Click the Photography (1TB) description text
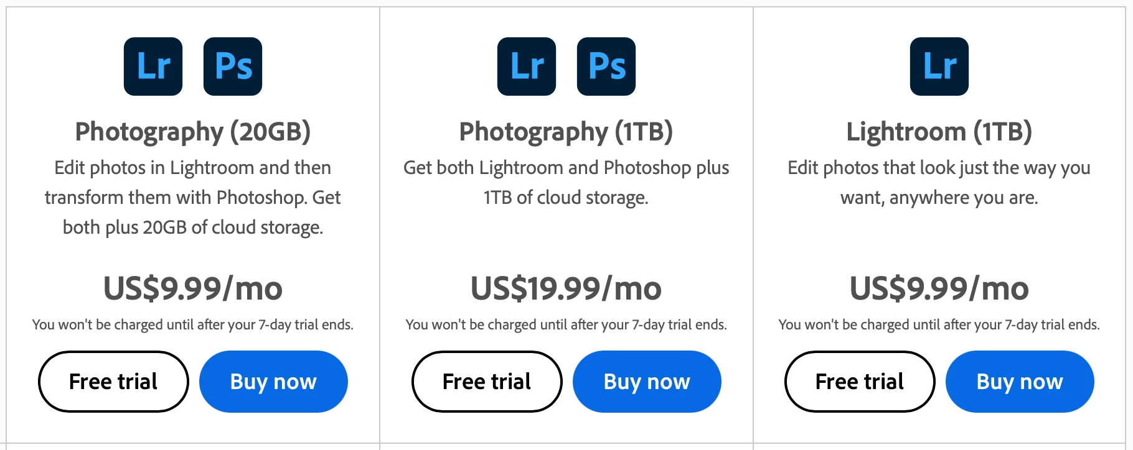Image resolution: width=1133 pixels, height=450 pixels. [566, 183]
